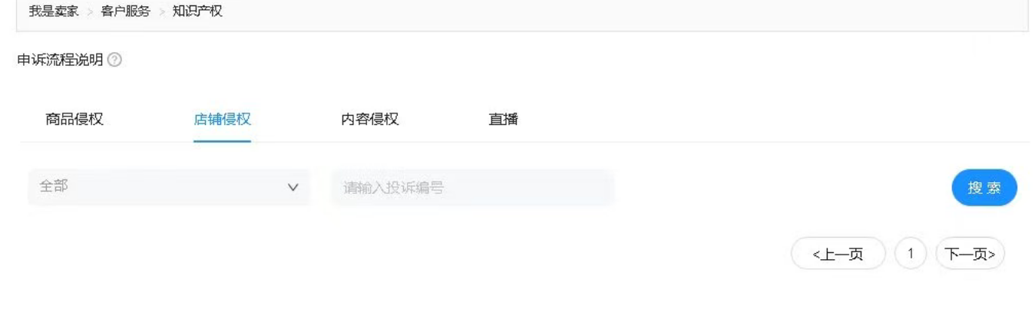
Task: Go to previous page with <上一页
Action: tap(838, 254)
